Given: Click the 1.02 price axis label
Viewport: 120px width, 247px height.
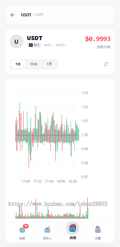Looking at the screenshot, I should [85, 107].
